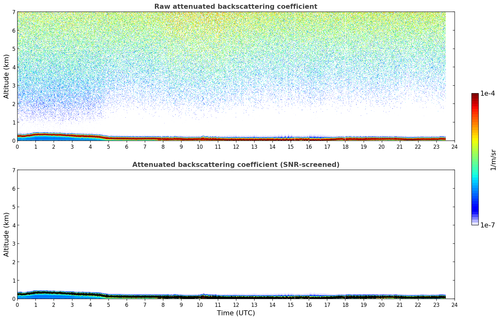Screen dimensions: 500x320
Task: Click the 'Attenuated backscattering coefficient (SNR-screened)' title
Action: click(x=236, y=165)
